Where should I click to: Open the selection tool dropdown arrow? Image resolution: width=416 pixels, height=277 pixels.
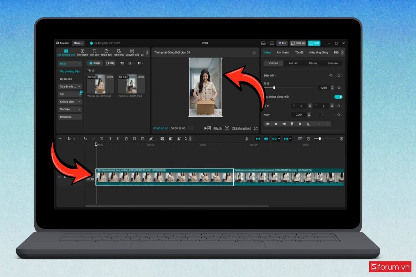(75, 139)
